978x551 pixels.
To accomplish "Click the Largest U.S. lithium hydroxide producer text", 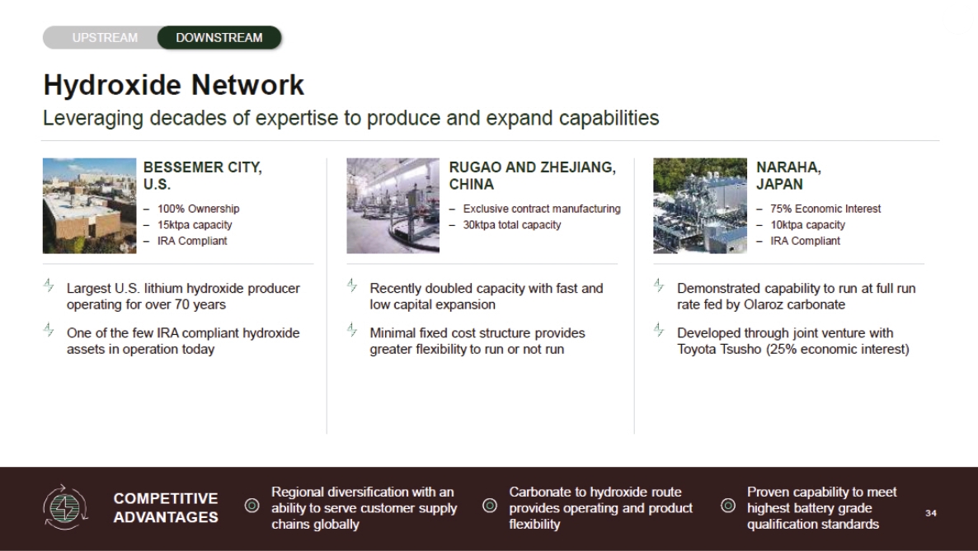I will (183, 296).
